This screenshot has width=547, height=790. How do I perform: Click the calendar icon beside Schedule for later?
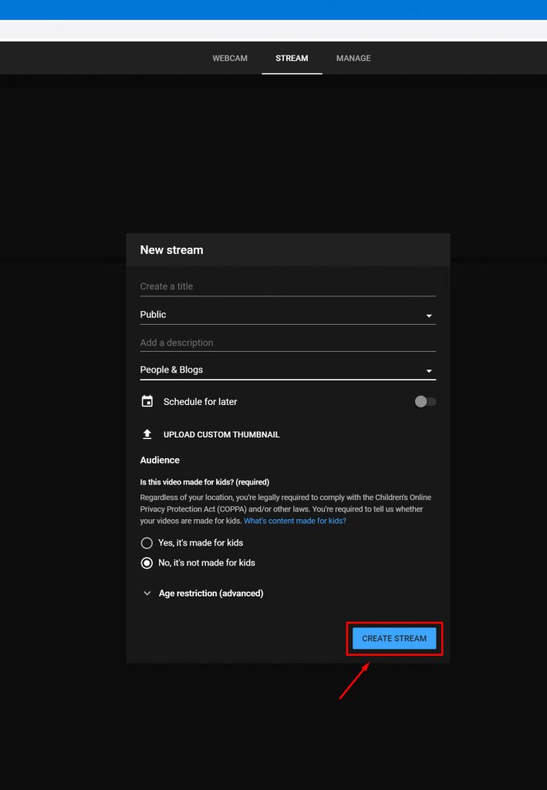coord(147,401)
